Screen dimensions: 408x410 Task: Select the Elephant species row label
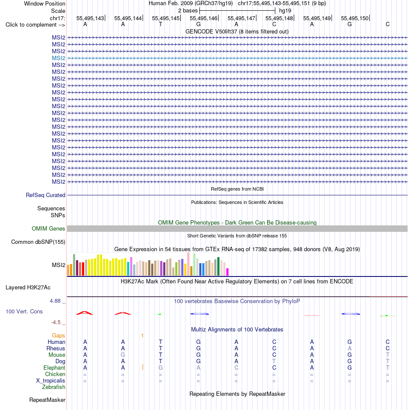pyautogui.click(x=54, y=367)
